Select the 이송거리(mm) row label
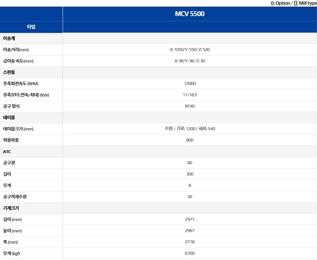 16,50
